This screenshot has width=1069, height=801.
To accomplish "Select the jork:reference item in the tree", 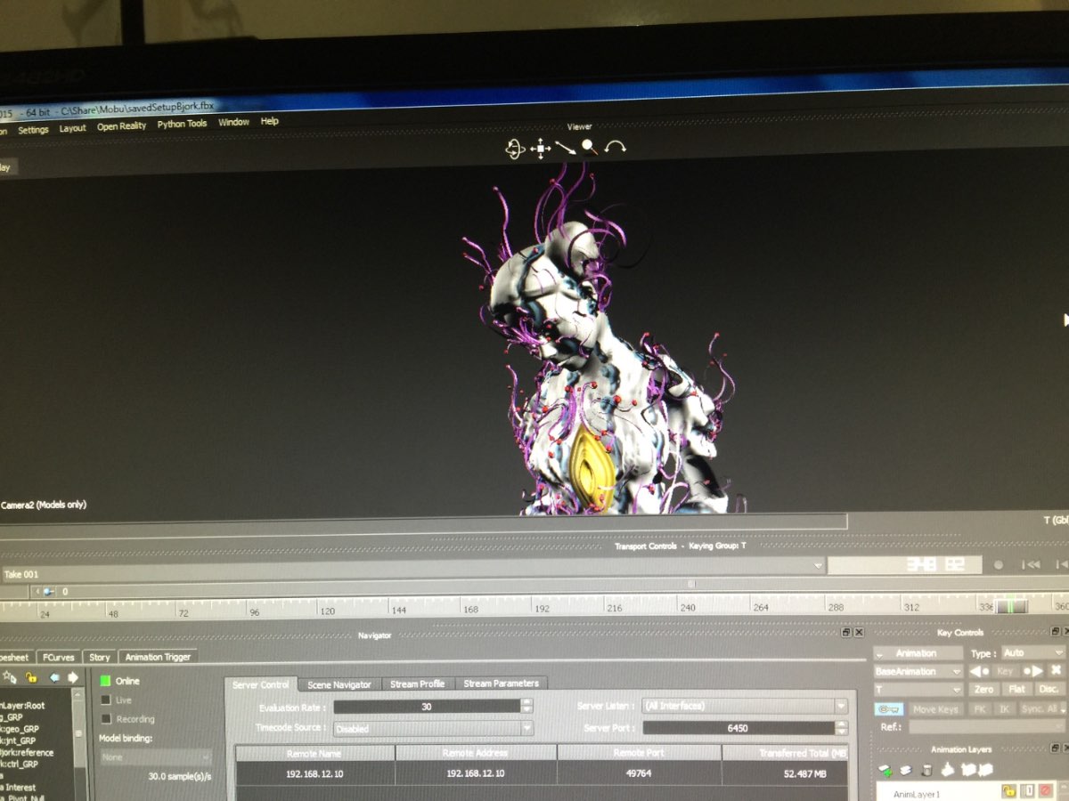I will point(27,752).
